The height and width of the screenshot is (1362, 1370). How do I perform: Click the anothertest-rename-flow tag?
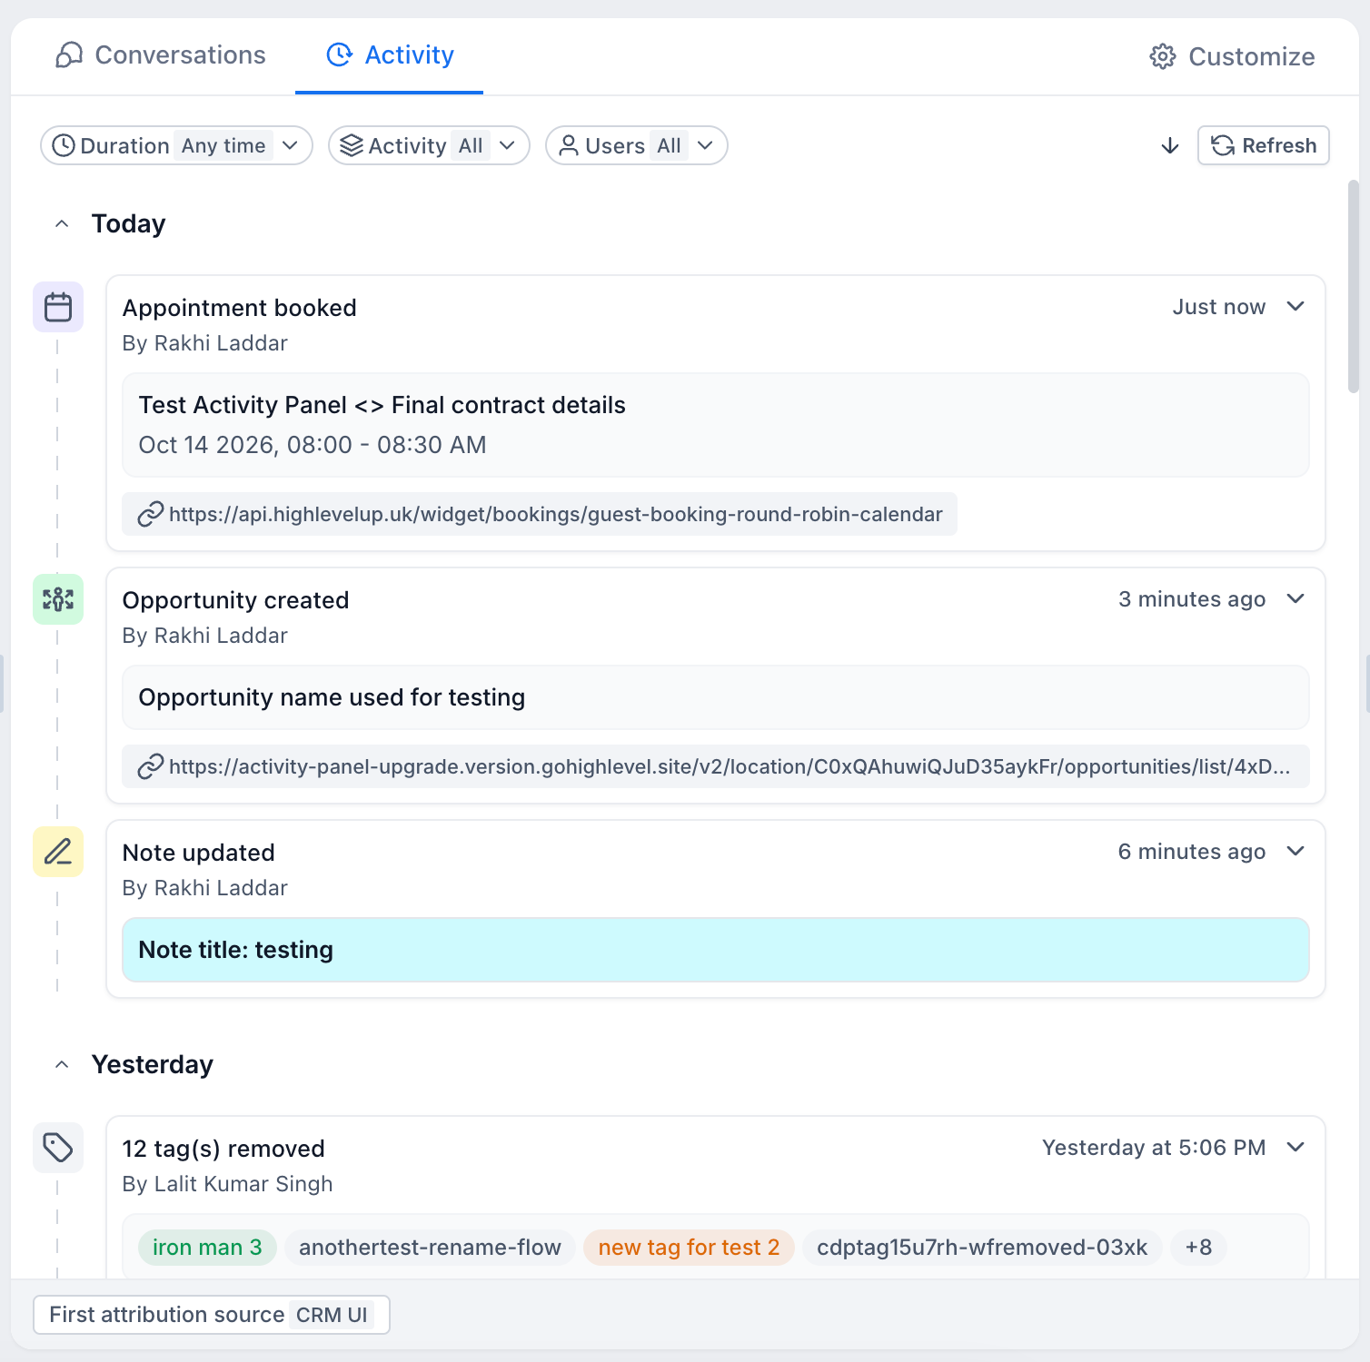pos(430,1248)
